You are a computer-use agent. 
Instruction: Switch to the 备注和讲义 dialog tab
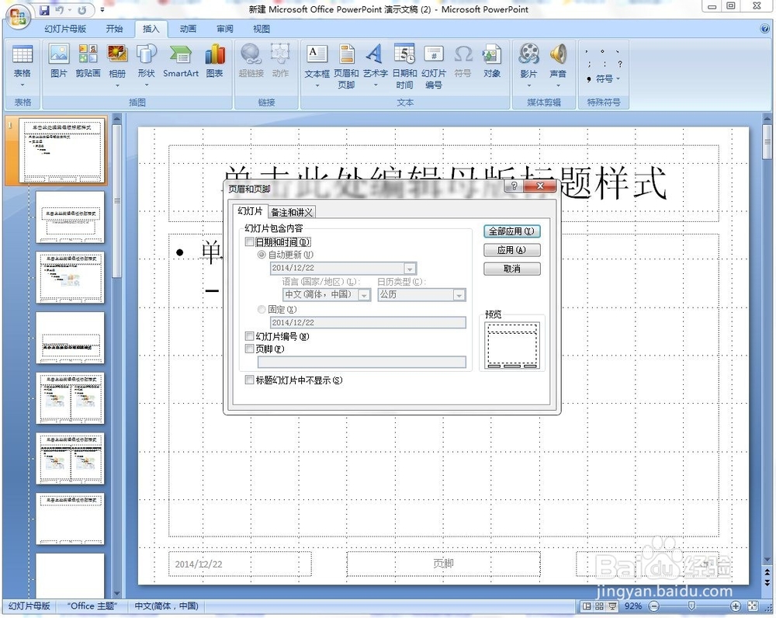[293, 211]
